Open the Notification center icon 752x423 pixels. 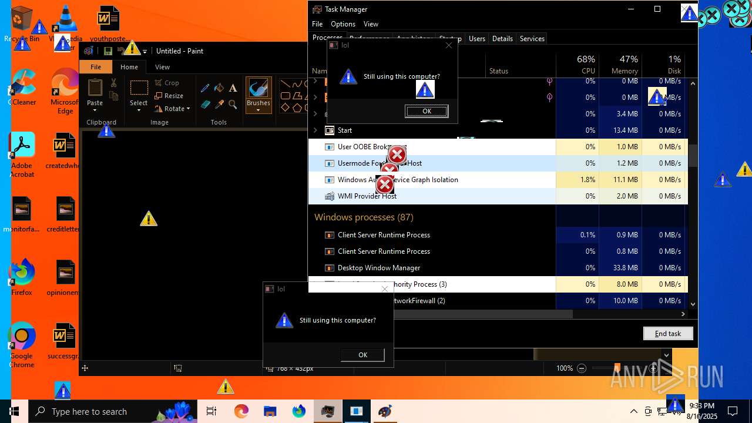tap(733, 411)
